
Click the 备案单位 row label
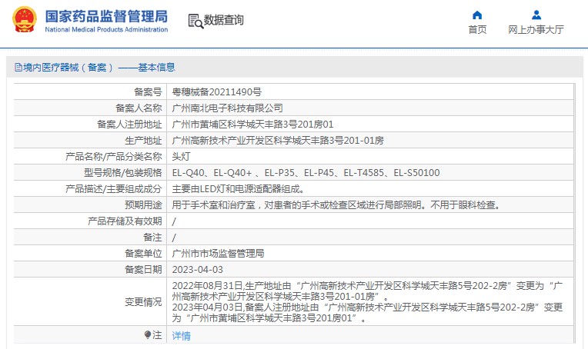pyautogui.click(x=143, y=254)
